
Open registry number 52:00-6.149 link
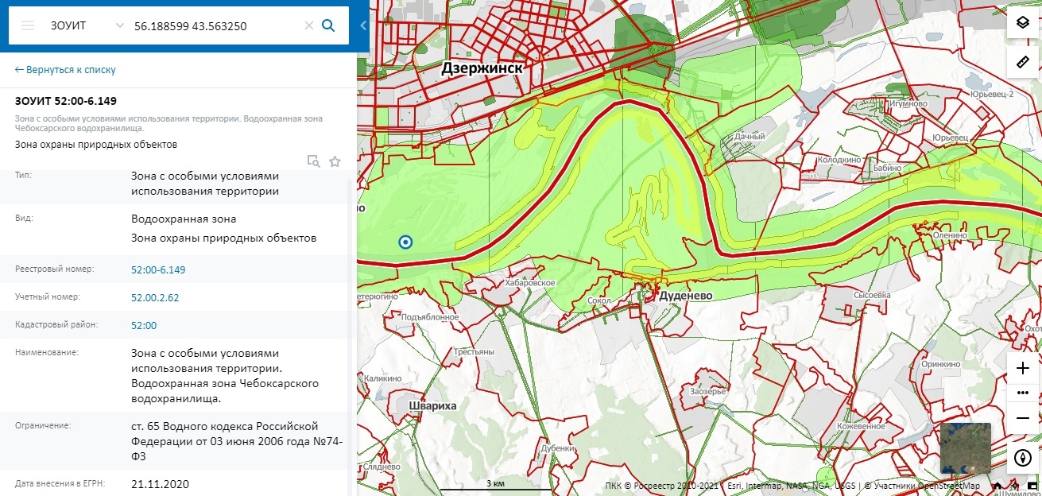158,269
